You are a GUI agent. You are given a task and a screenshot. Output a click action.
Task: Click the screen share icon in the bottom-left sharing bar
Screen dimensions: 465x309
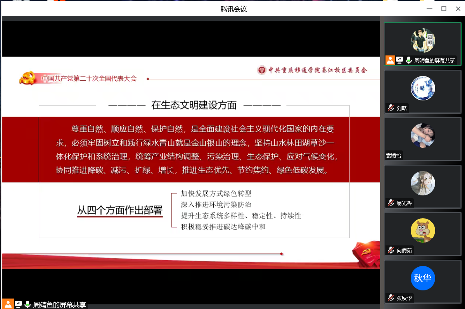pyautogui.click(x=18, y=304)
